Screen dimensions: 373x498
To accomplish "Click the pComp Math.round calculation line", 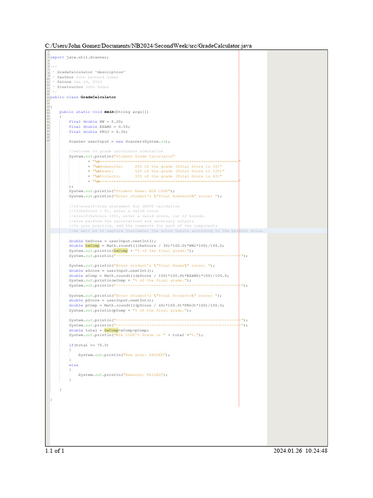I will click(x=146, y=305).
